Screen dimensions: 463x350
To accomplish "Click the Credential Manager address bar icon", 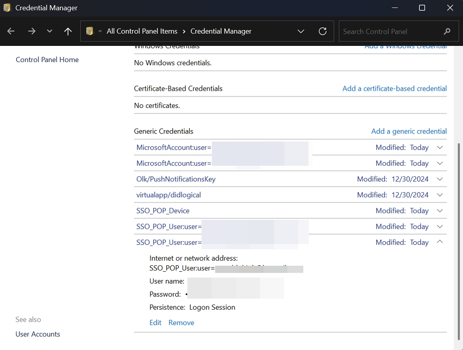I will pos(89,31).
